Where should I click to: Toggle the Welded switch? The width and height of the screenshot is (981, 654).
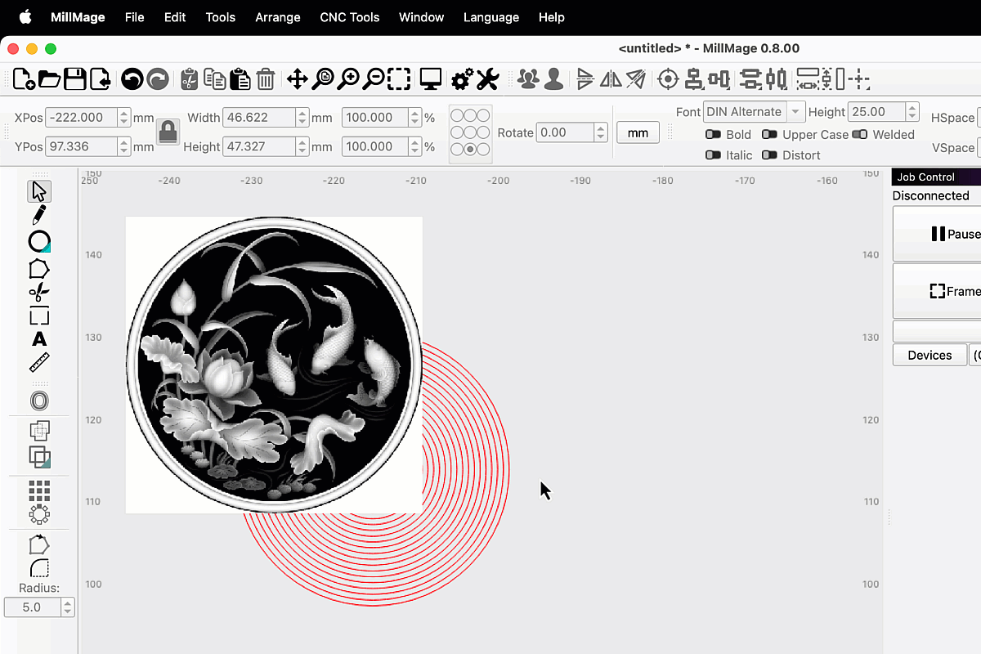point(859,135)
